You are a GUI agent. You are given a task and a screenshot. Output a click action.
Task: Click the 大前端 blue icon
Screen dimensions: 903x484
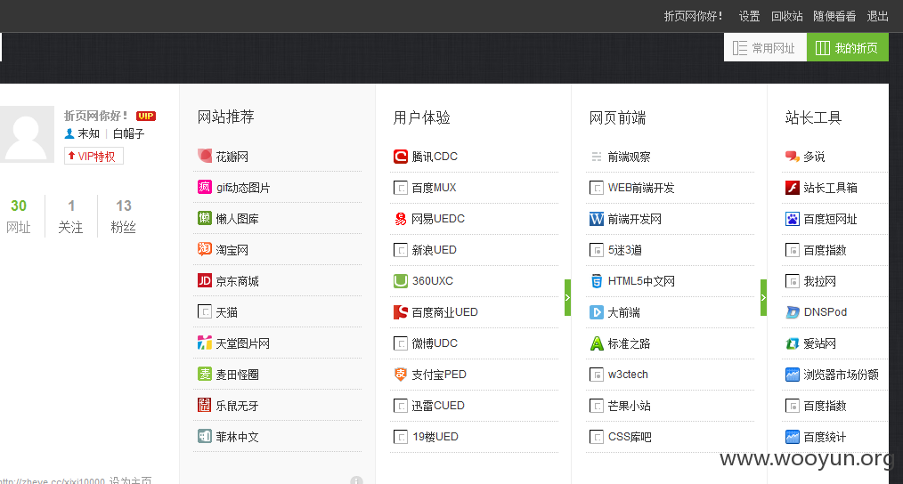click(597, 312)
